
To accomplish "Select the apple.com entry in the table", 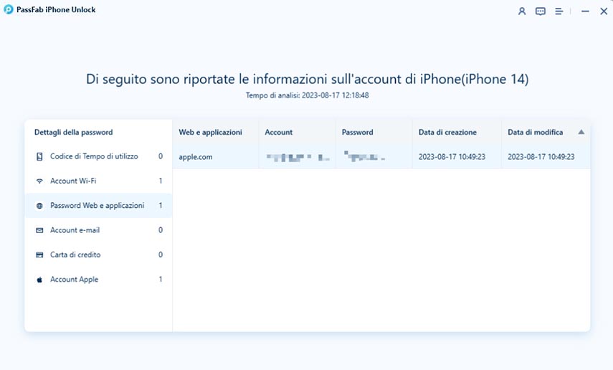I will 196,156.
